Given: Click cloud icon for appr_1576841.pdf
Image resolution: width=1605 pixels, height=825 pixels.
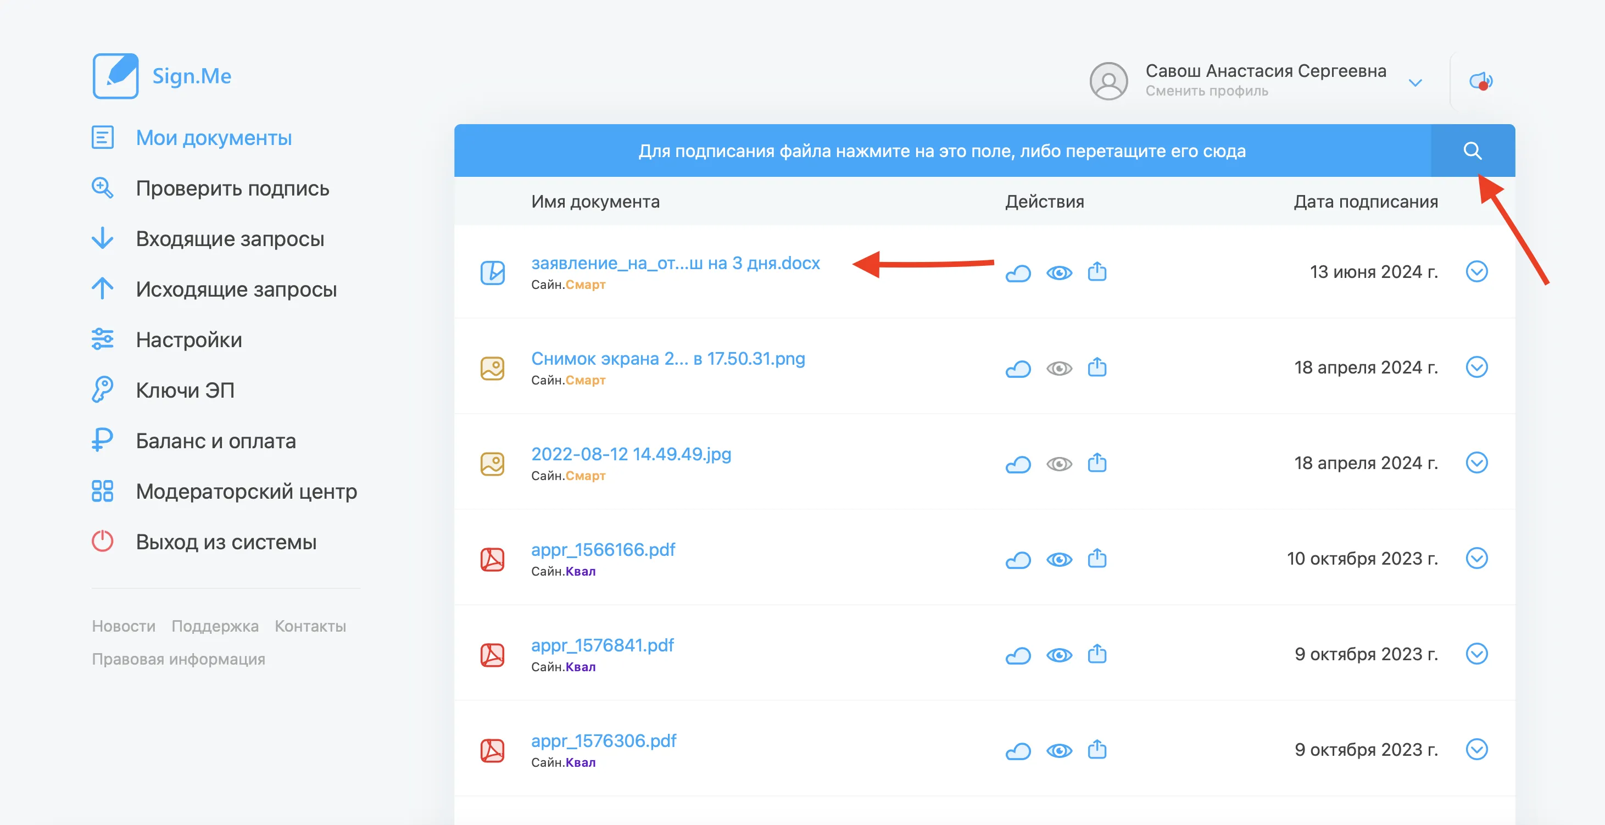Looking at the screenshot, I should [x=1018, y=655].
